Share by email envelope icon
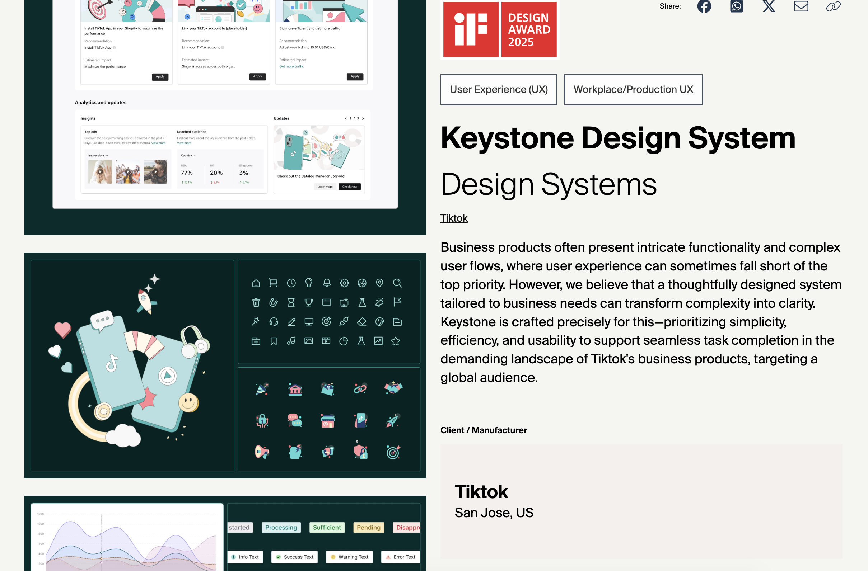 pyautogui.click(x=801, y=6)
